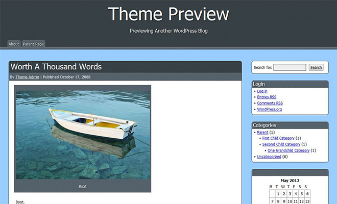337x204 pixels.
Task: Open the Comments RSS link
Action: (x=270, y=103)
